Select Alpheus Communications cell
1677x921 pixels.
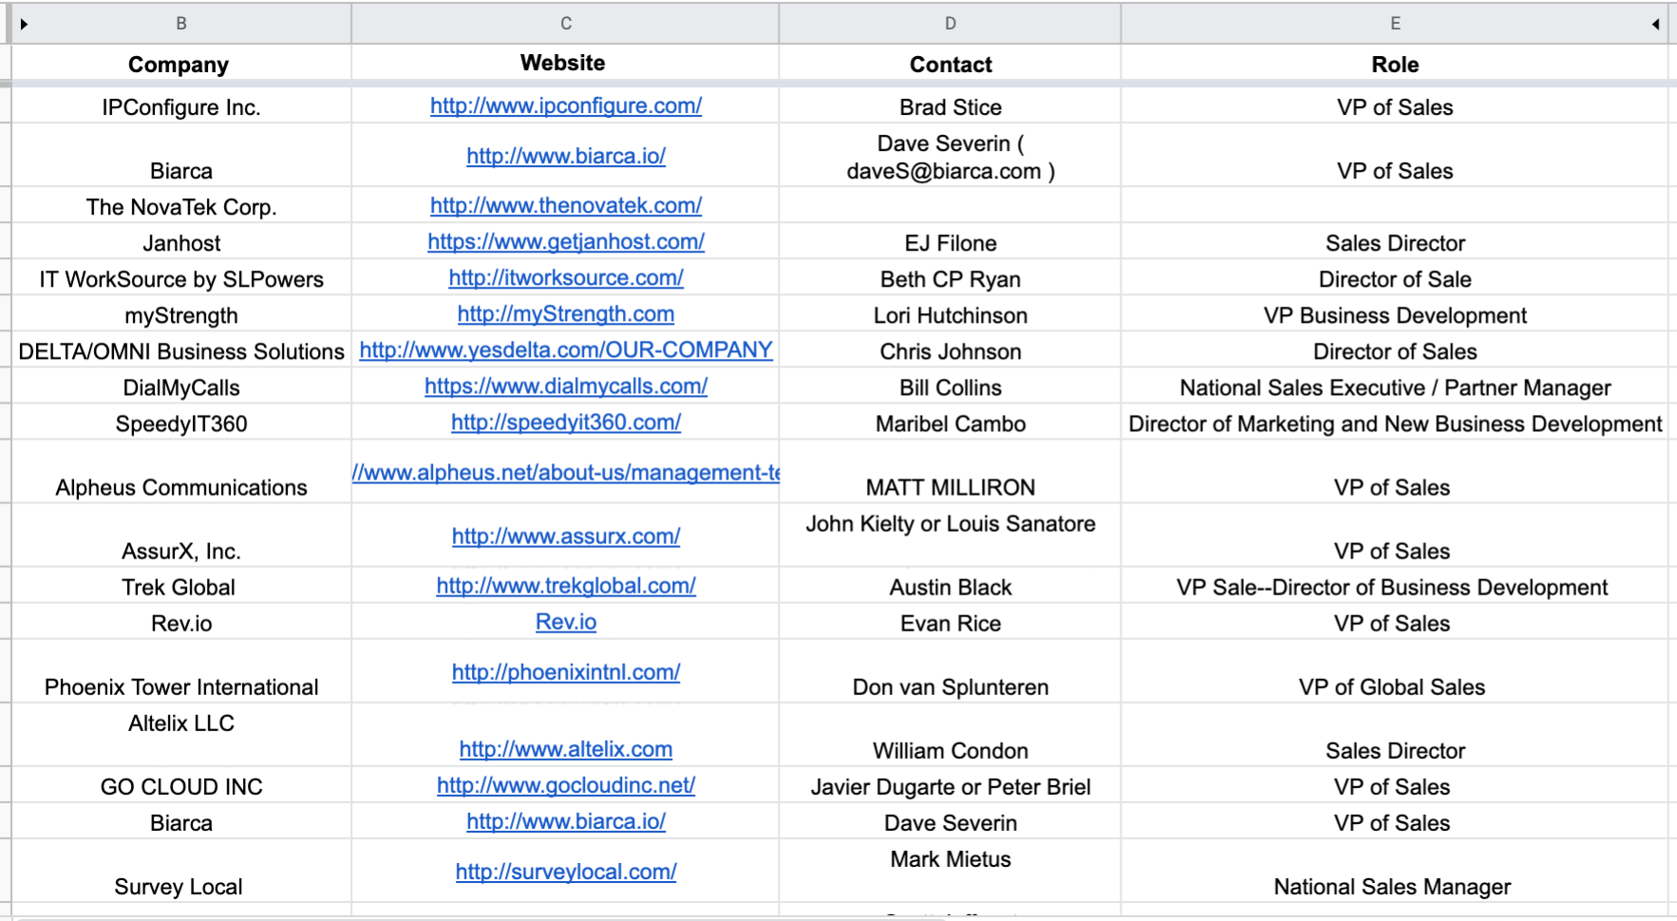[x=181, y=472]
